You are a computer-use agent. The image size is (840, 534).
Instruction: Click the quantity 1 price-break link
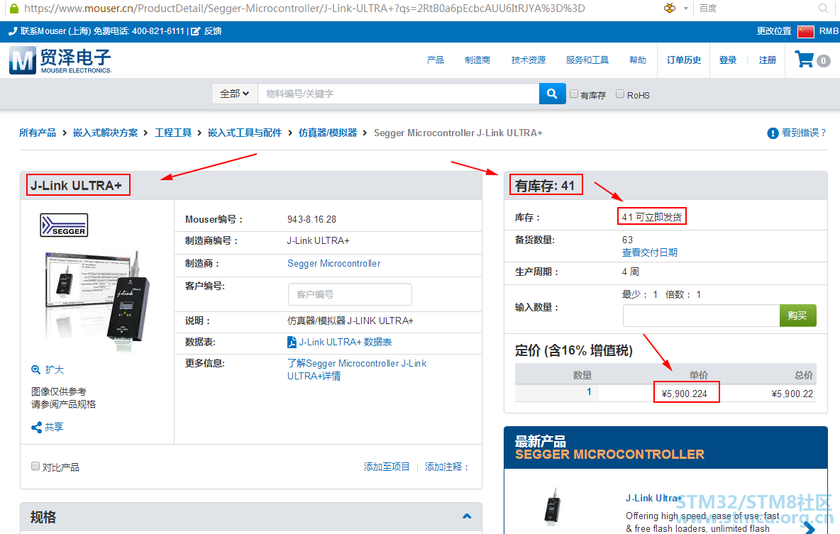589,392
